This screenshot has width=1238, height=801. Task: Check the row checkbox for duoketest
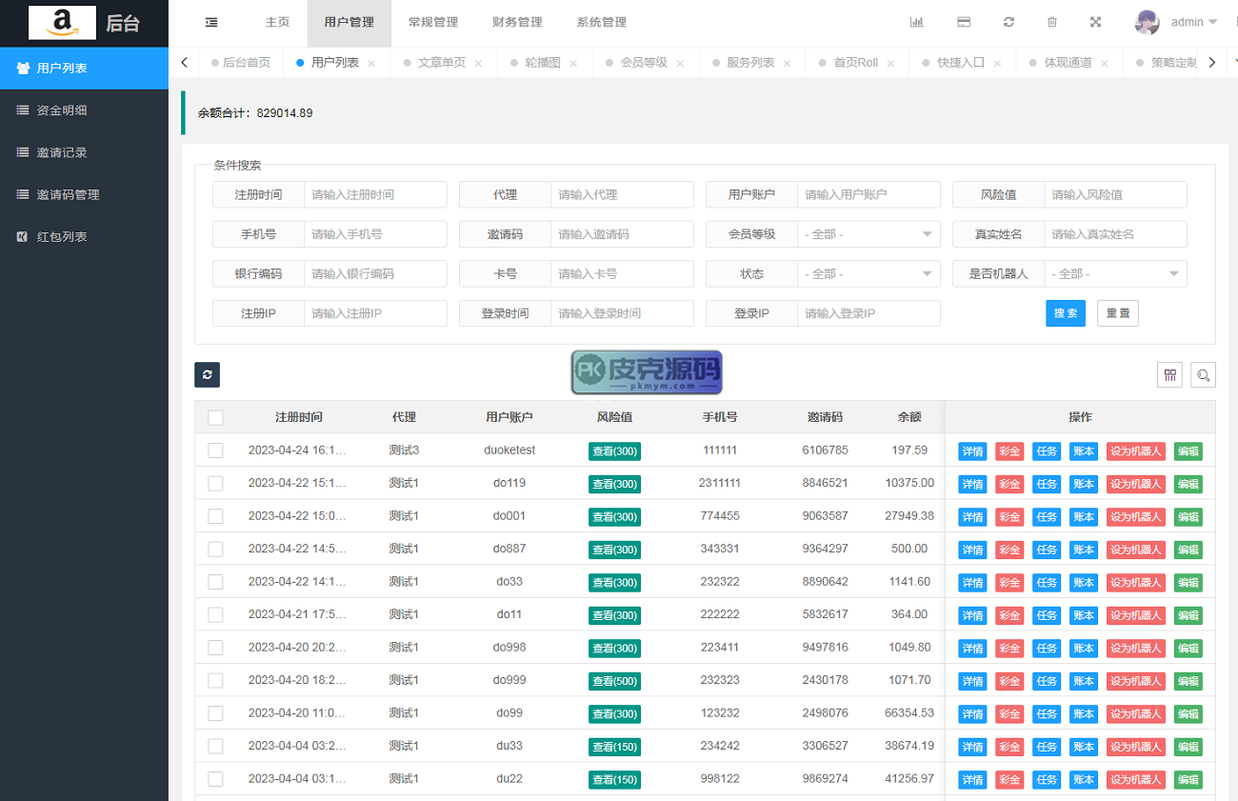tap(215, 451)
